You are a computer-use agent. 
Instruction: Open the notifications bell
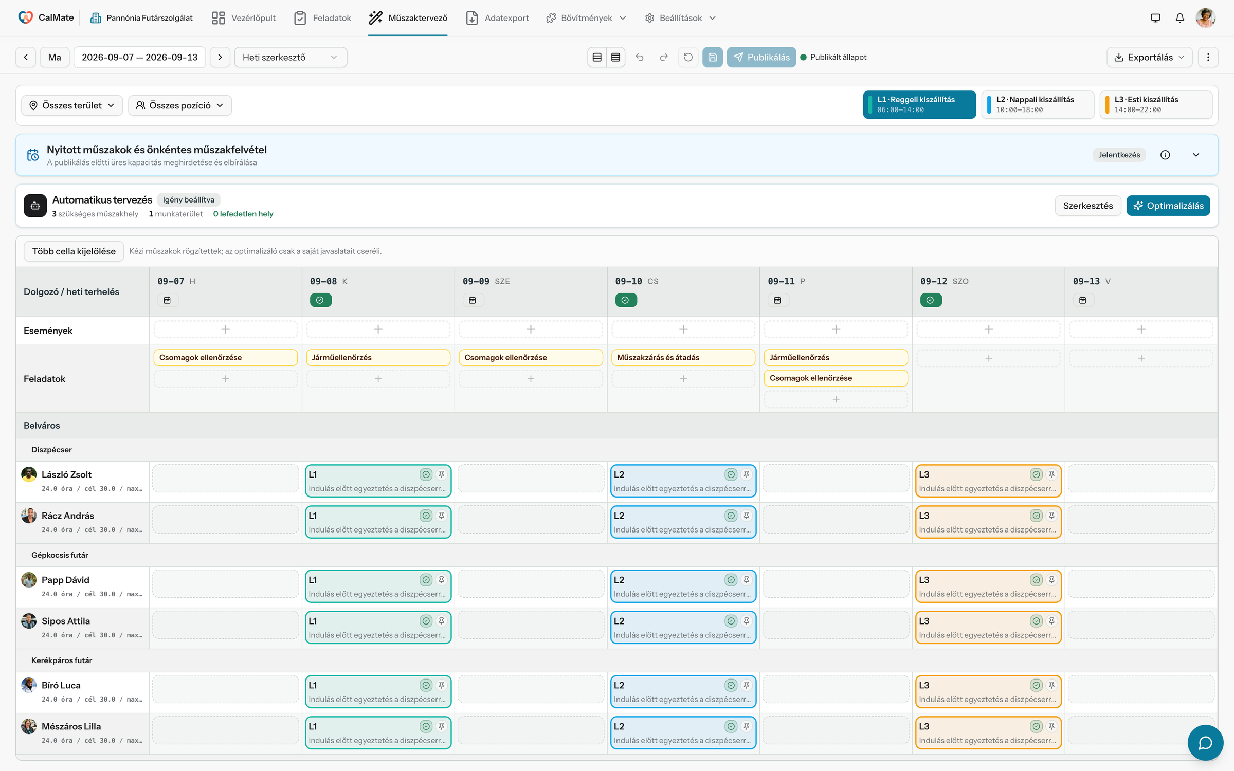click(x=1180, y=18)
